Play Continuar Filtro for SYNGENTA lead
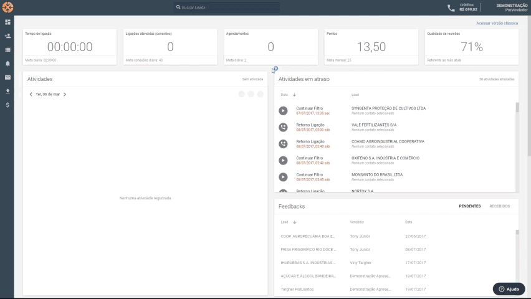 (283, 111)
